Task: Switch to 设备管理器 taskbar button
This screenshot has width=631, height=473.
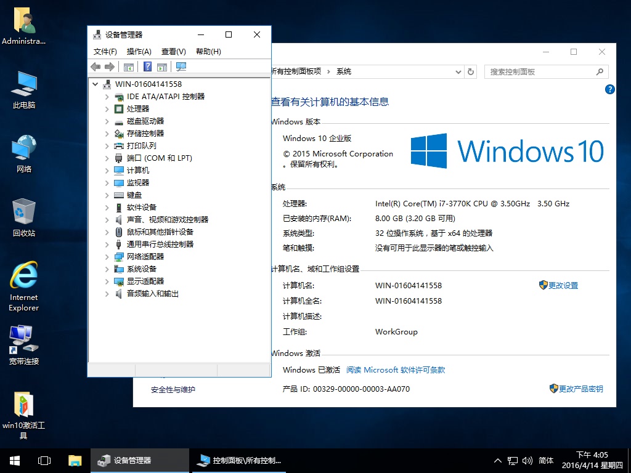Action: pos(140,461)
